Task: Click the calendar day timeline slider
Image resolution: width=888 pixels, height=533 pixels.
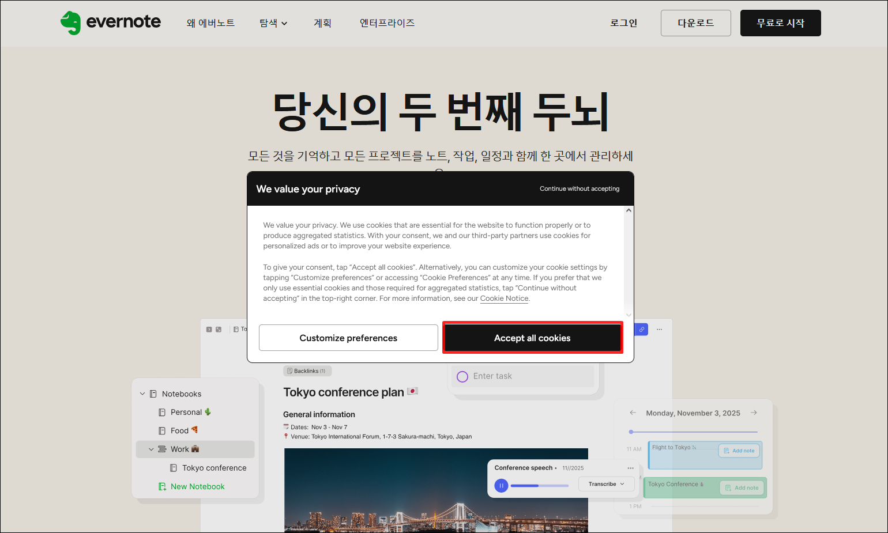Action: 694,432
